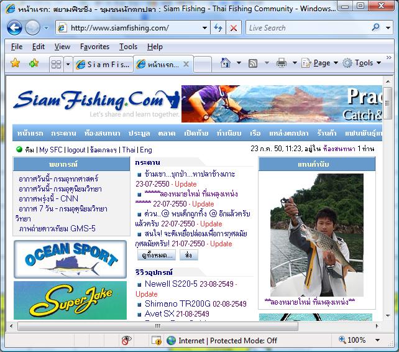Open Shimano TR200G review

click(178, 303)
